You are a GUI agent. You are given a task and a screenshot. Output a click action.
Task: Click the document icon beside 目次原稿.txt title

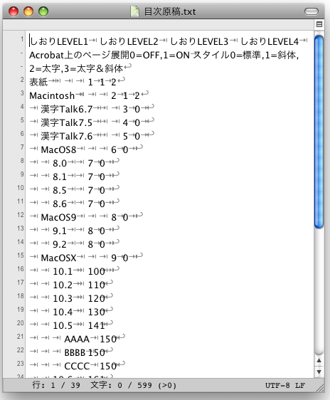click(x=134, y=11)
